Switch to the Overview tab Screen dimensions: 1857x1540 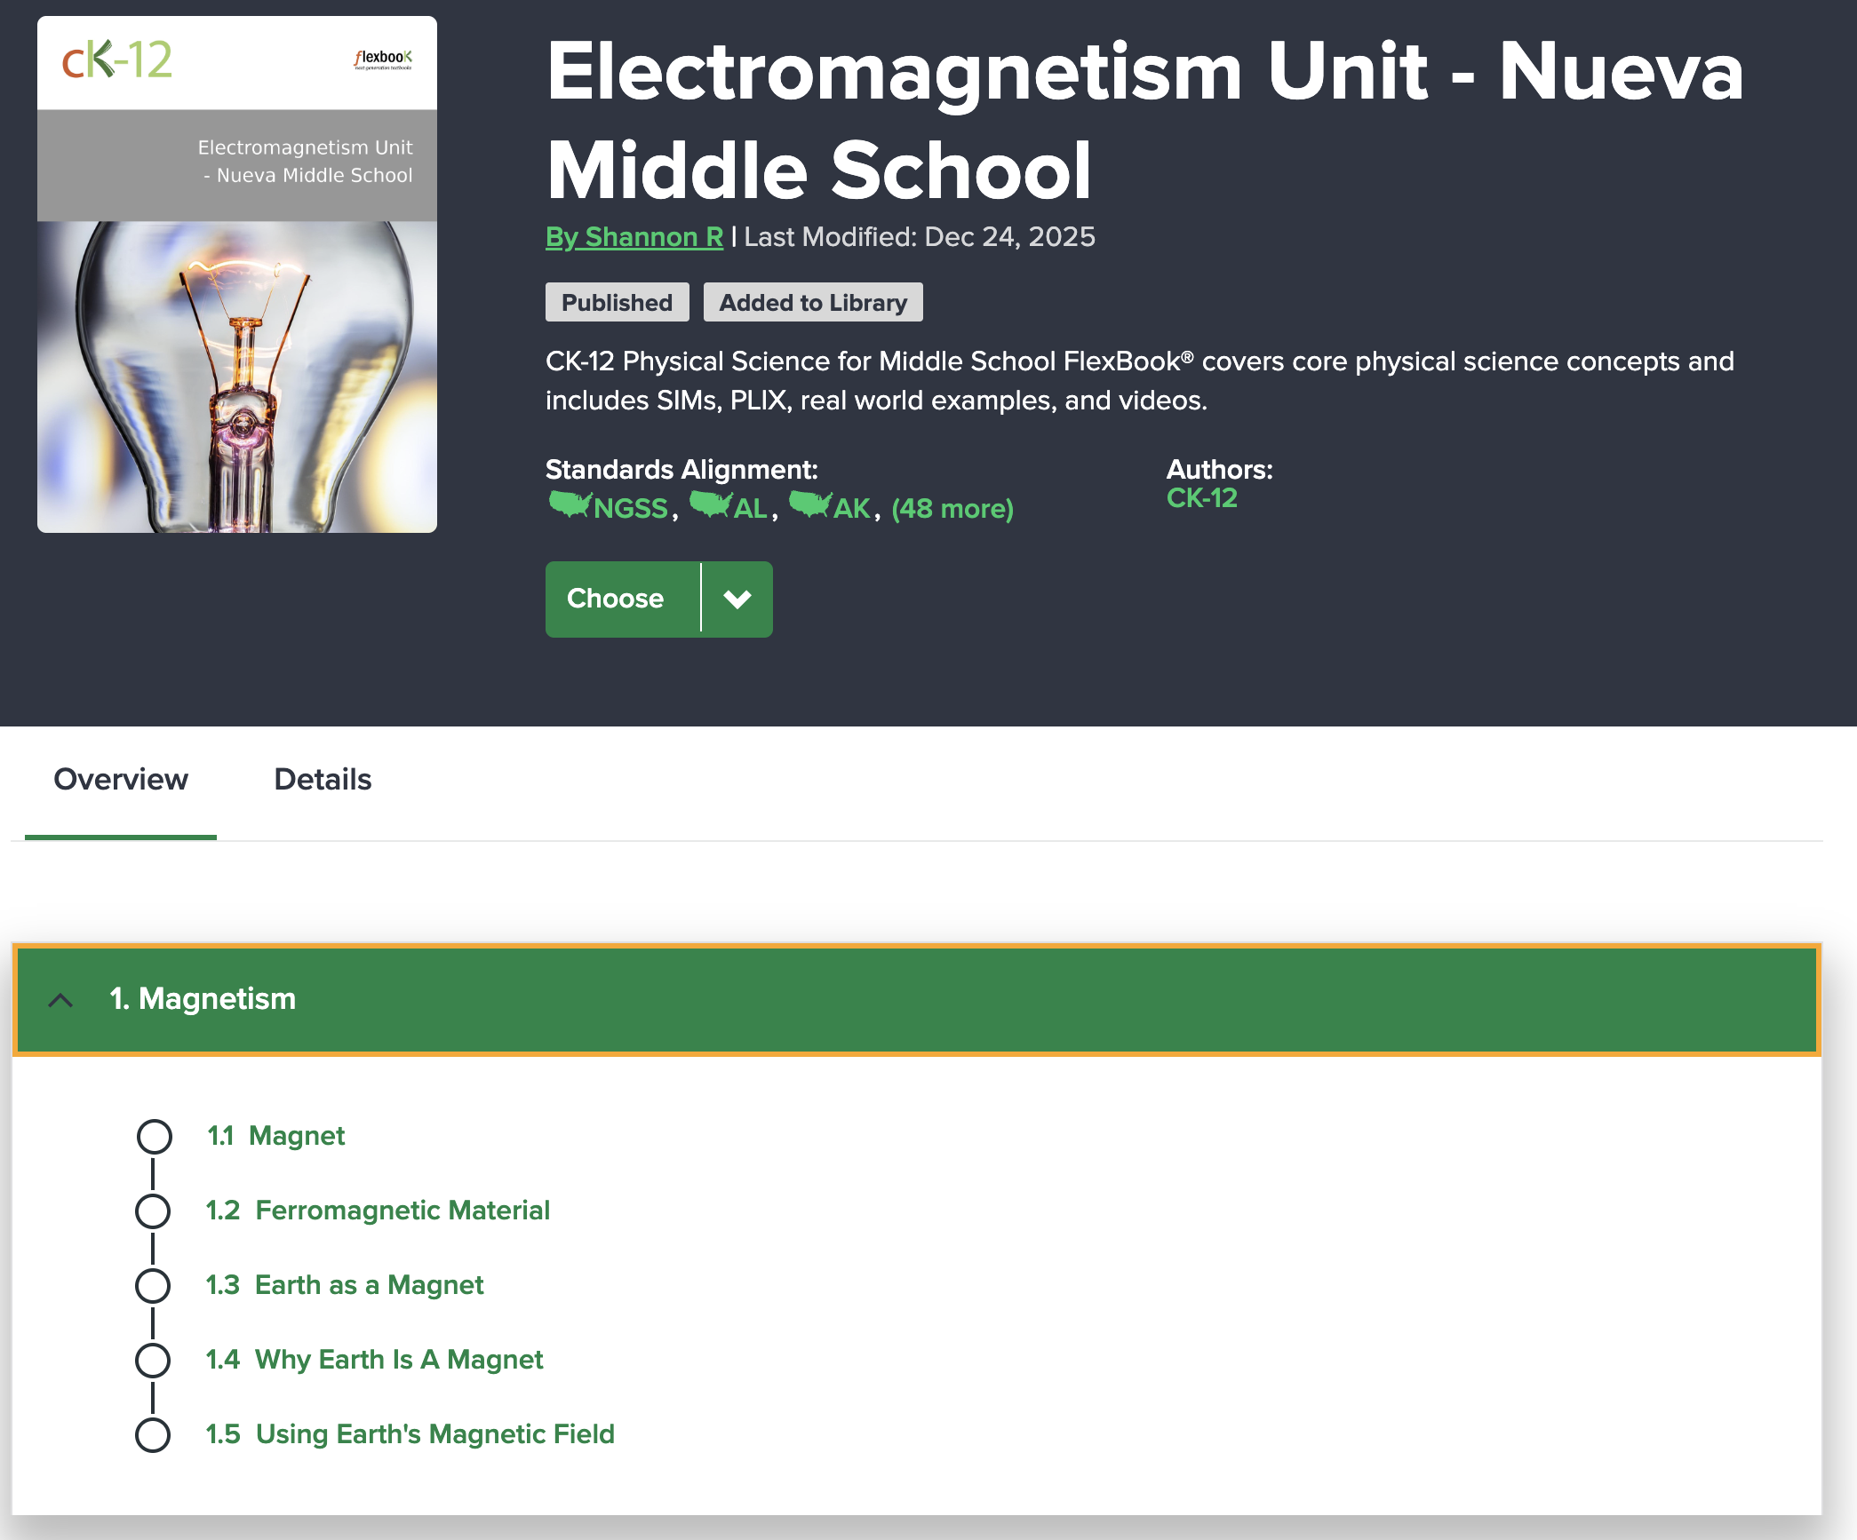(x=121, y=779)
